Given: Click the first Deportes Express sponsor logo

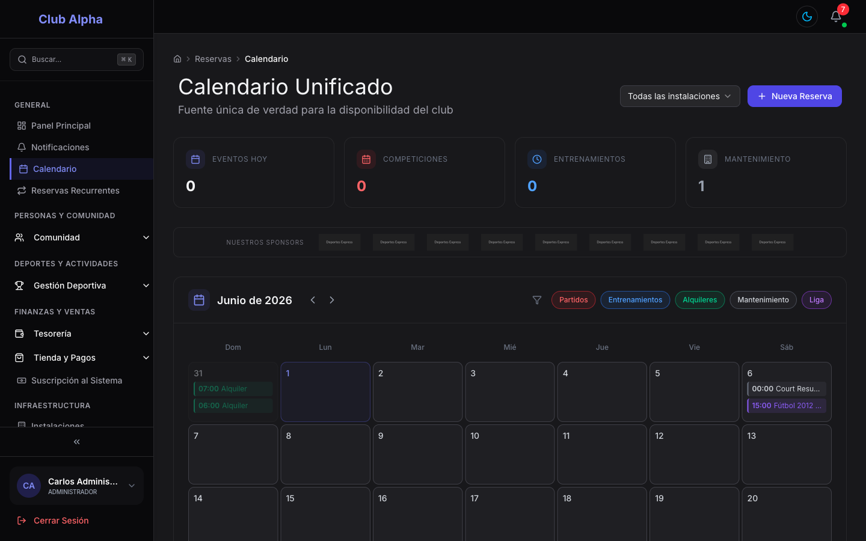Looking at the screenshot, I should tap(340, 242).
